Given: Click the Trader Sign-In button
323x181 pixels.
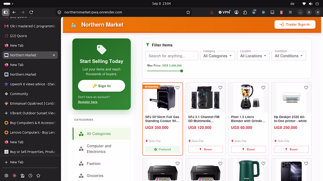Looking at the screenshot, I should [x=295, y=24].
